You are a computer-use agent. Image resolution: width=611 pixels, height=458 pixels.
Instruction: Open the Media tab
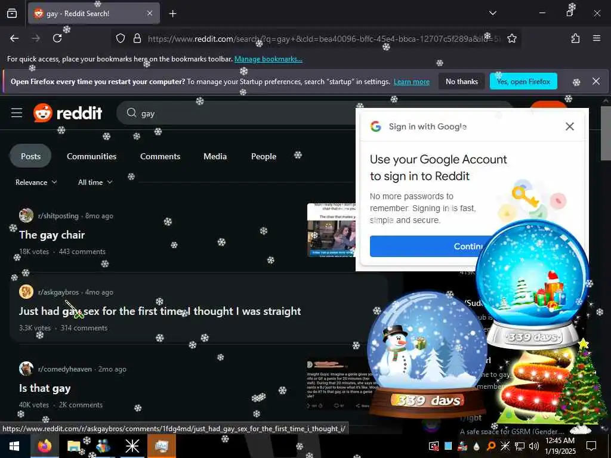tap(215, 156)
